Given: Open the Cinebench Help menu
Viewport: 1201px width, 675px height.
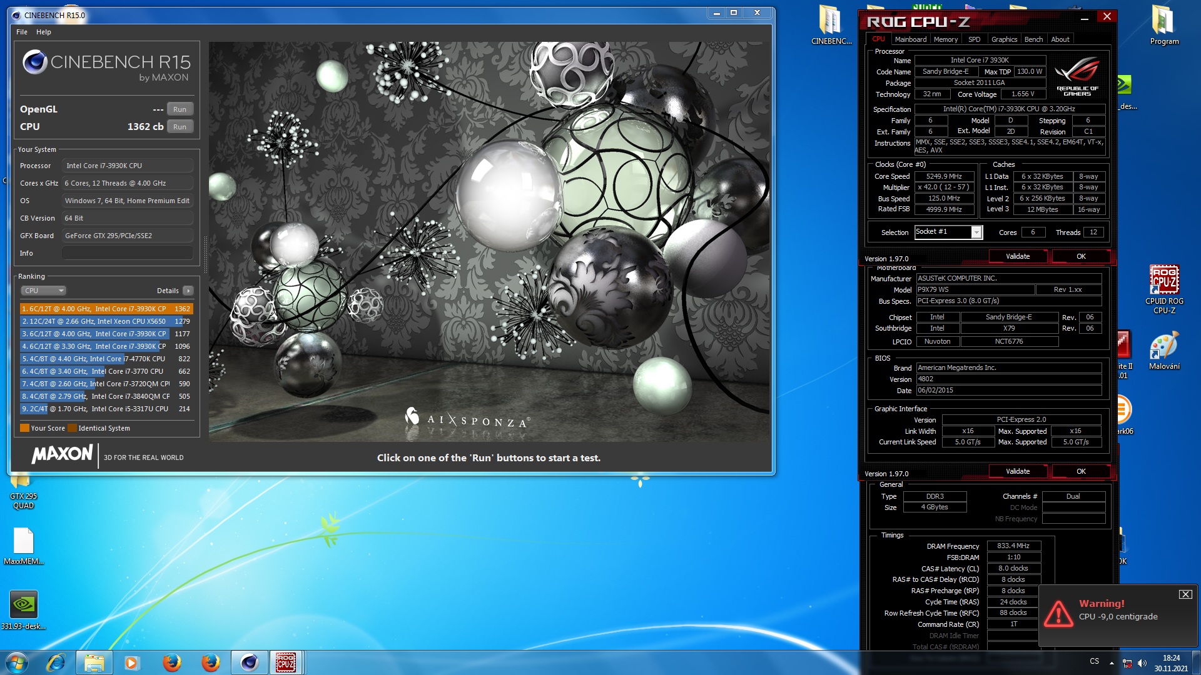Looking at the screenshot, I should (x=44, y=32).
